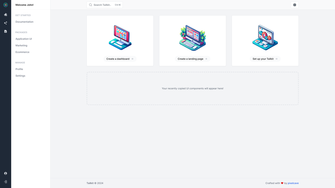Click the Tailkit © 2024 footer text
Image resolution: width=335 pixels, height=188 pixels.
click(x=95, y=183)
